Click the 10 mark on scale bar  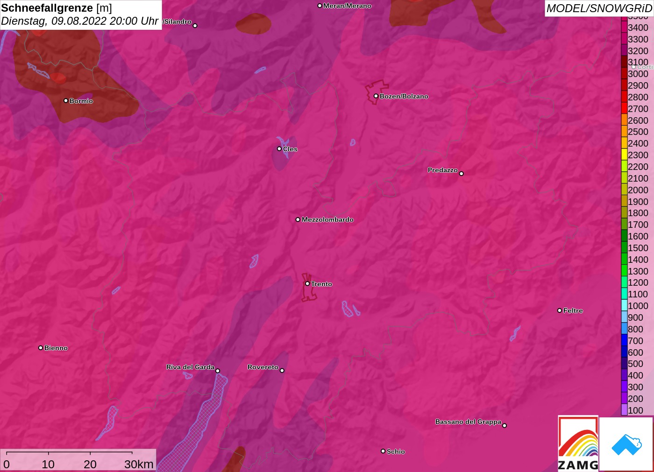click(x=48, y=464)
